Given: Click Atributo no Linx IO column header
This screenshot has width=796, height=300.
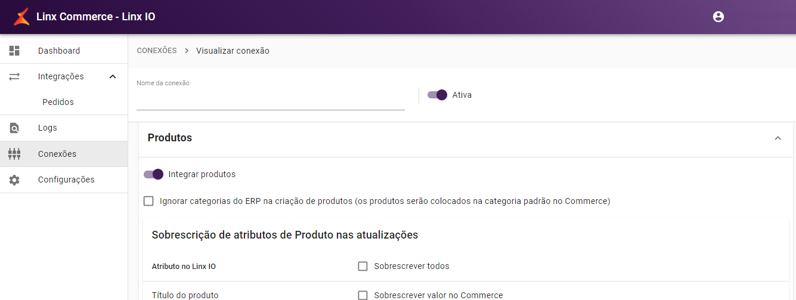Looking at the screenshot, I should pyautogui.click(x=184, y=267).
